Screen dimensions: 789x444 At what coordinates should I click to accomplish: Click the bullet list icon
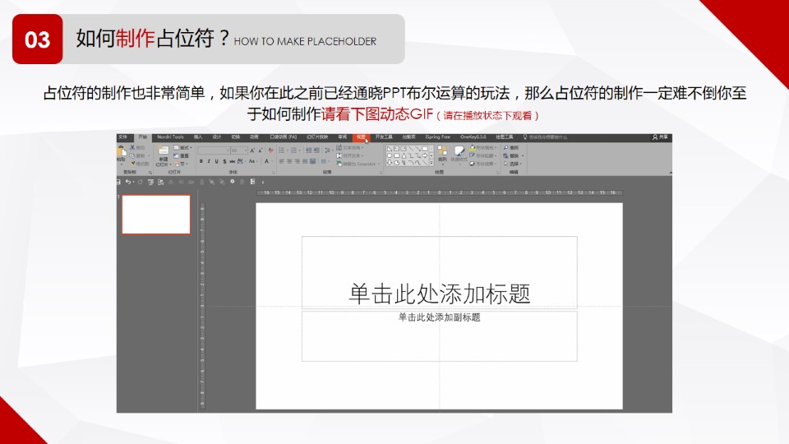pyautogui.click(x=281, y=150)
